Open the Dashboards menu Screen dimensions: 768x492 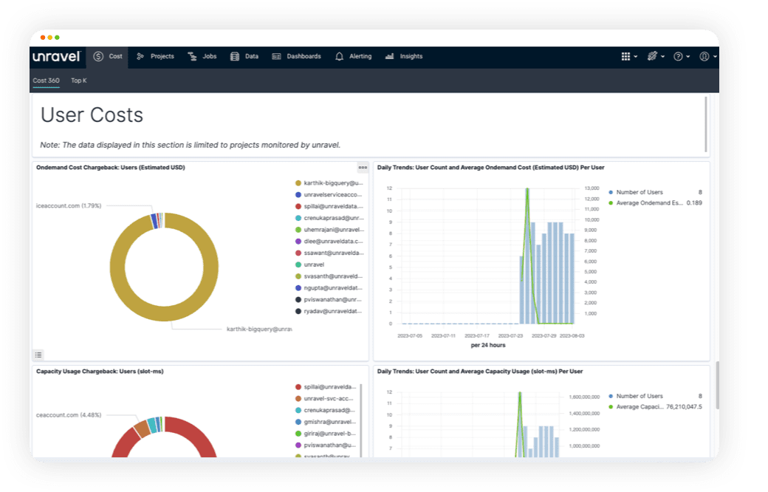[x=297, y=57]
